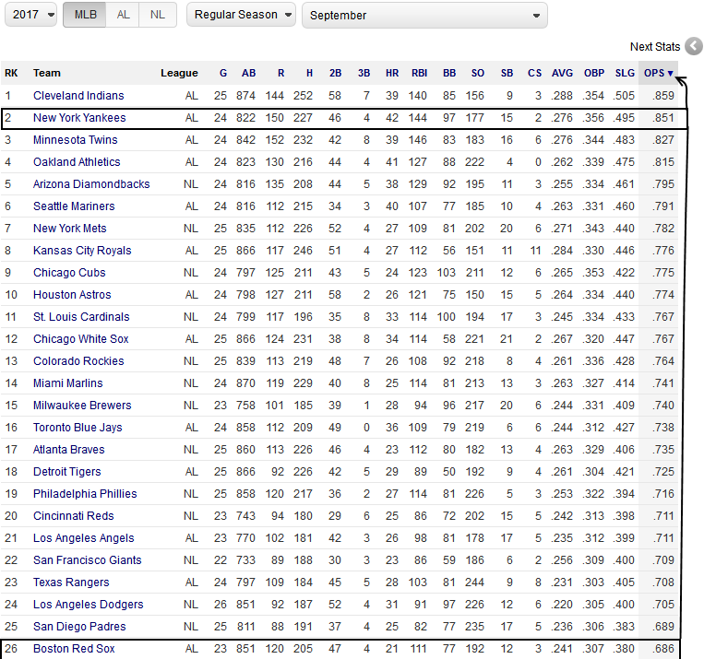Viewport: 704px width, 659px height.
Task: Click Boston Red Sox OPS value .686
Action: (663, 649)
